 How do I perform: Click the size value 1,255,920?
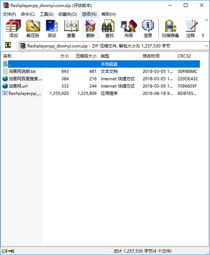pyautogui.click(x=59, y=93)
